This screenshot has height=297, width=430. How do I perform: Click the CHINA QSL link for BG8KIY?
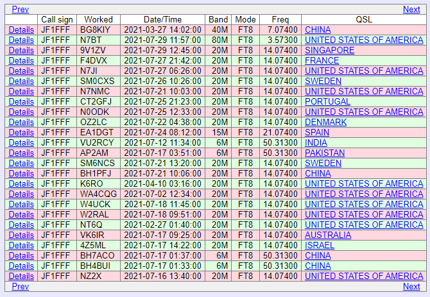pyautogui.click(x=318, y=30)
